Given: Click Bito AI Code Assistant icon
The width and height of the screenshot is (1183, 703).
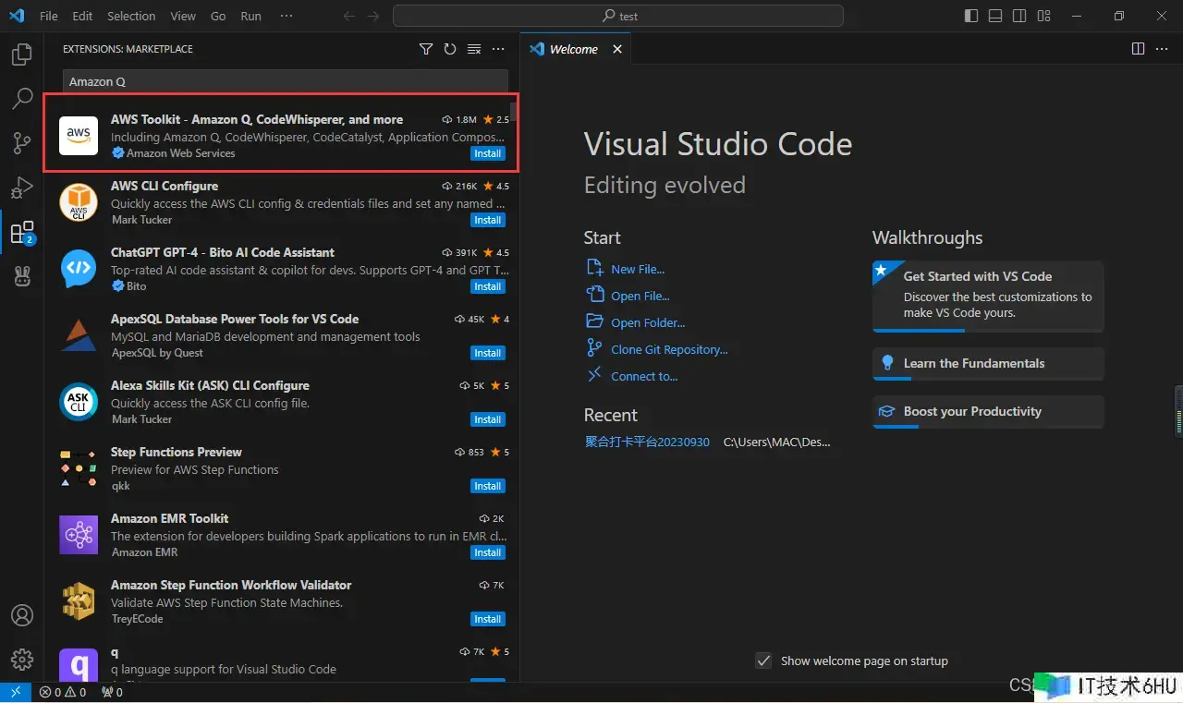Looking at the screenshot, I should [x=79, y=269].
